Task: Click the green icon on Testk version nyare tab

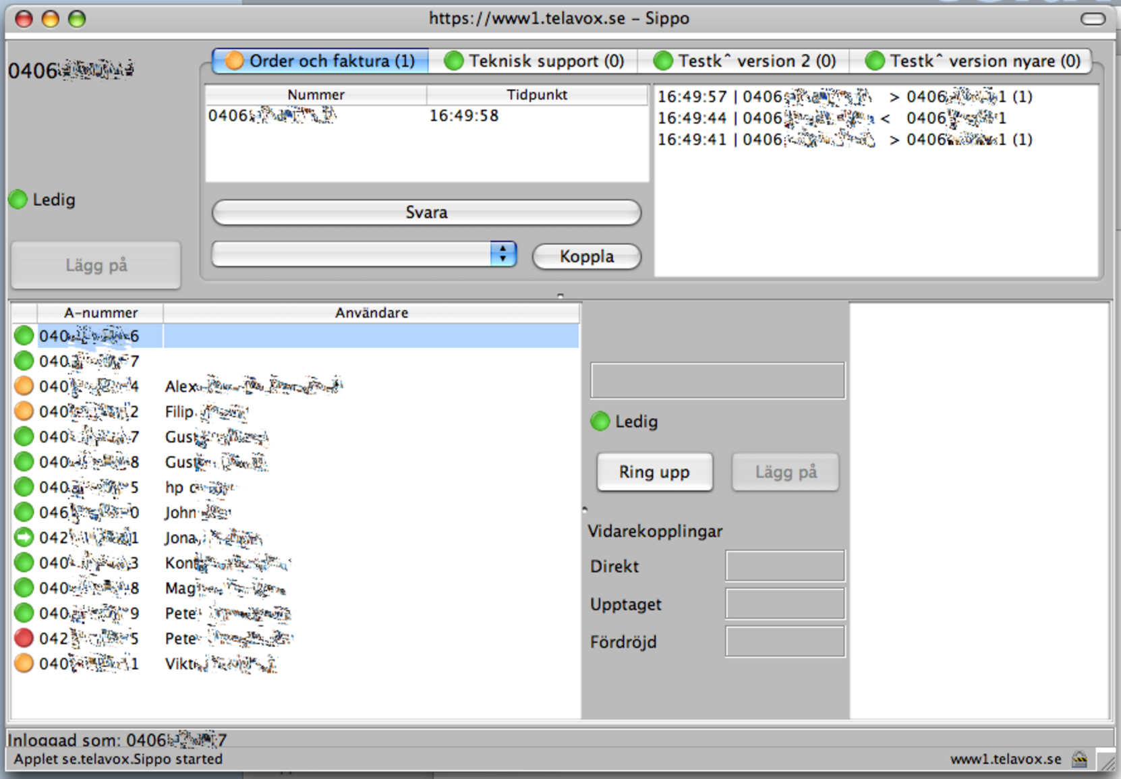Action: pyautogui.click(x=875, y=61)
